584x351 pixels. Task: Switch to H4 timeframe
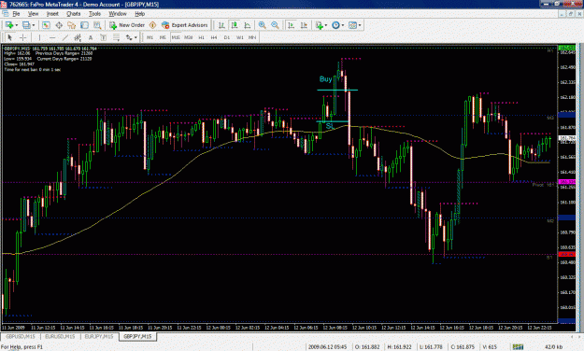(x=214, y=37)
